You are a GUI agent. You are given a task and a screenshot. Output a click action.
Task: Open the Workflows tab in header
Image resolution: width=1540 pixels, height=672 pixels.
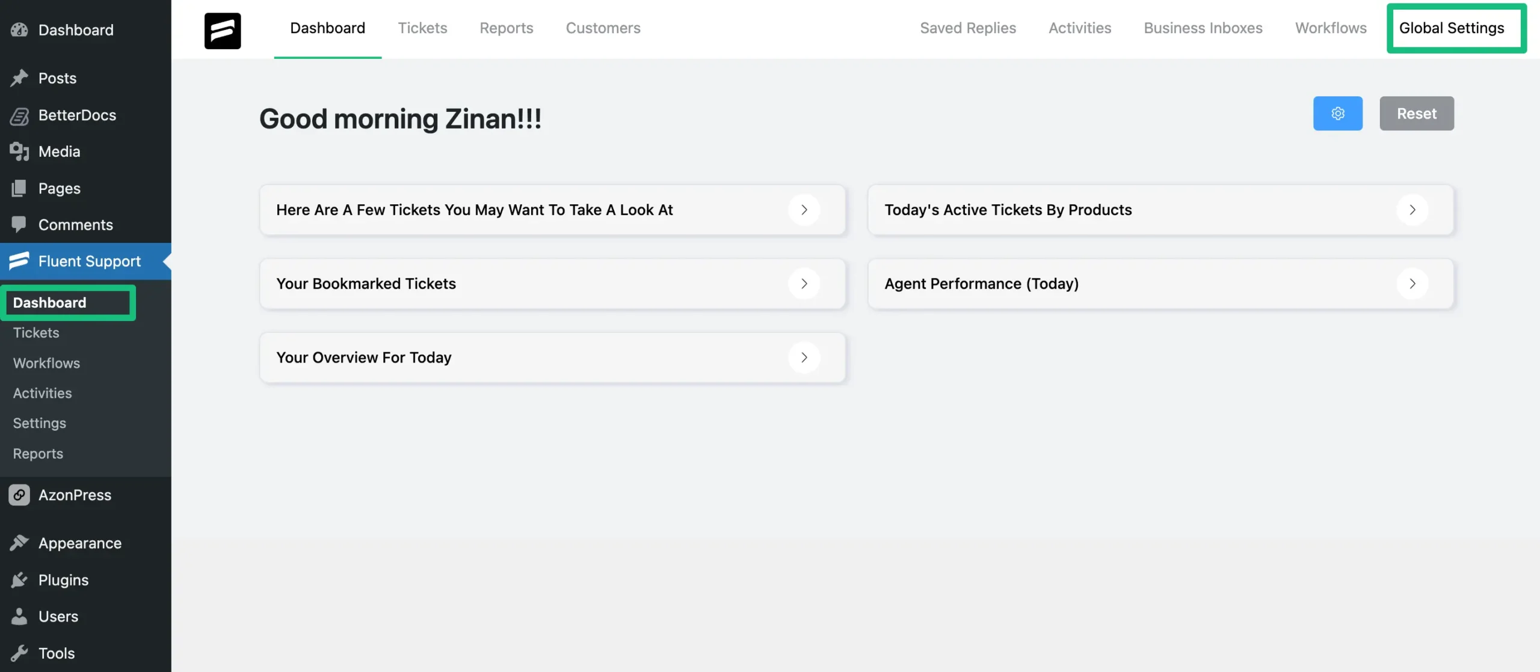click(x=1331, y=28)
